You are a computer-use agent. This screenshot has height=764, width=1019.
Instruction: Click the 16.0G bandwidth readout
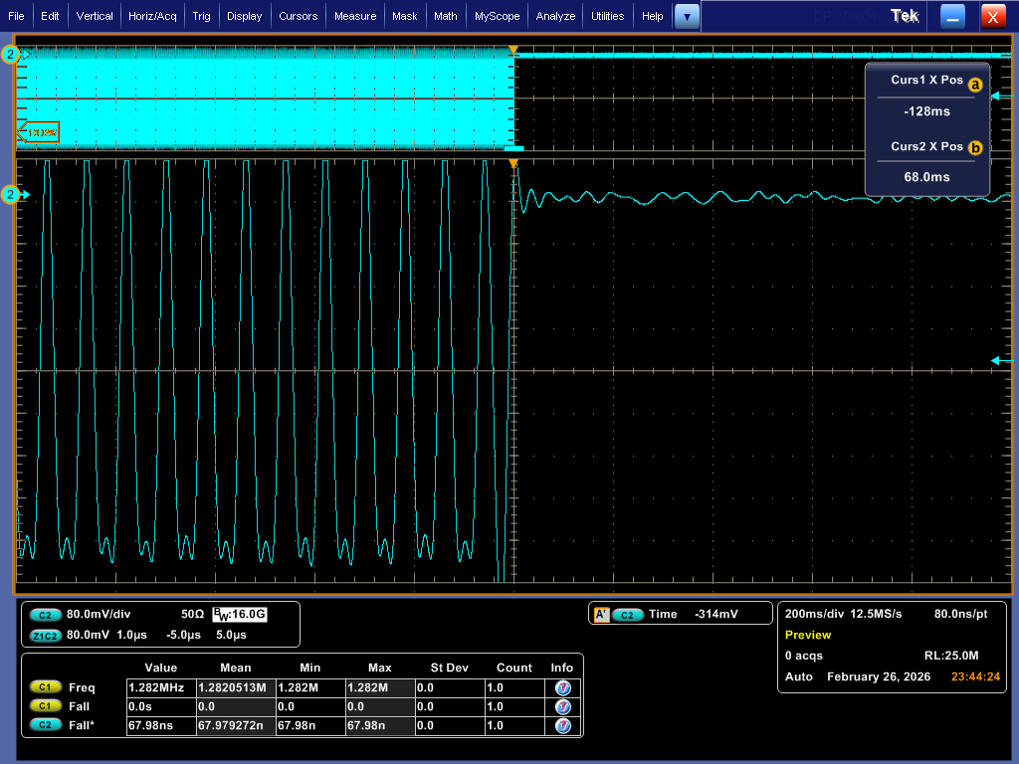click(x=245, y=615)
